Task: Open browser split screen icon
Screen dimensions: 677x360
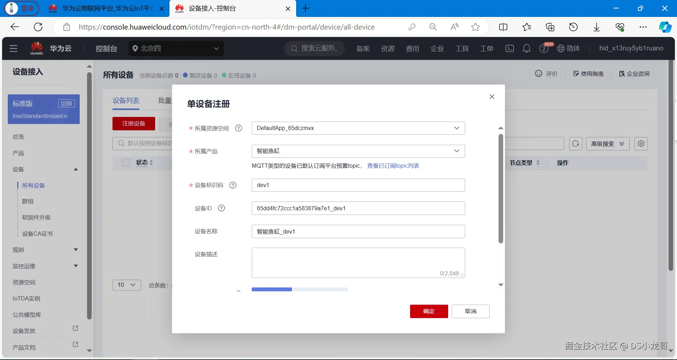Action: [x=503, y=27]
